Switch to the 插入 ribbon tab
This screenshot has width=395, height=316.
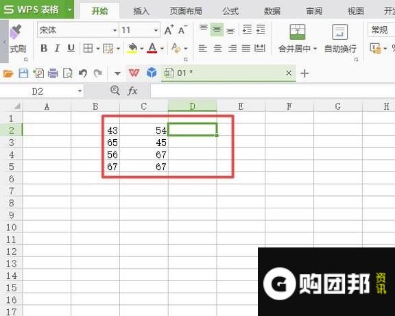click(x=141, y=11)
